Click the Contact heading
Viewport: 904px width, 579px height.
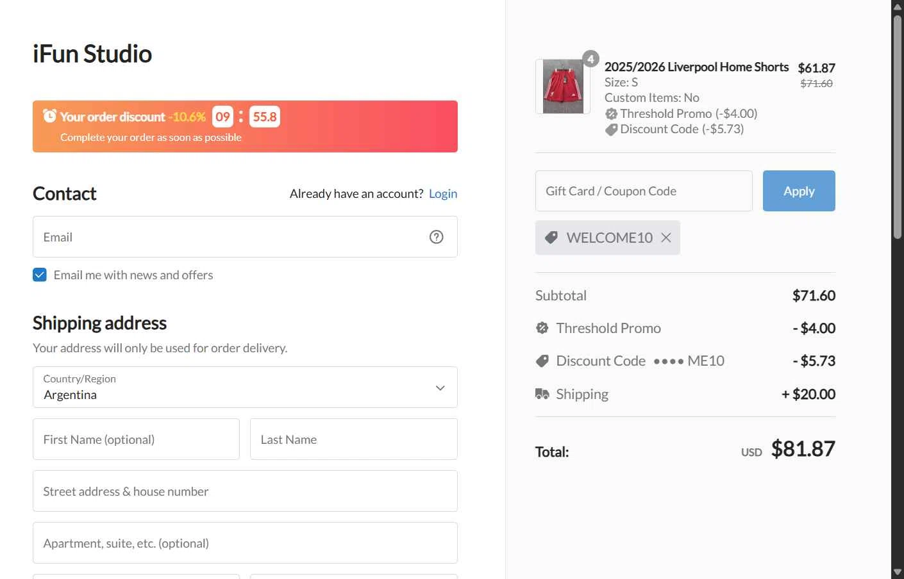coord(64,193)
